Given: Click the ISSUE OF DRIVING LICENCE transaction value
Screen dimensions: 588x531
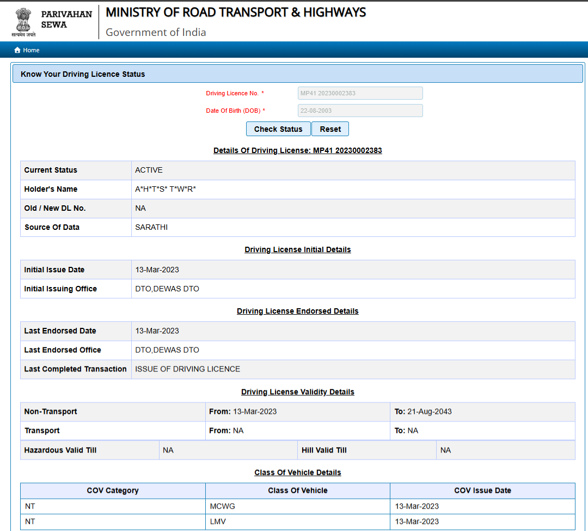Looking at the screenshot, I should click(187, 369).
